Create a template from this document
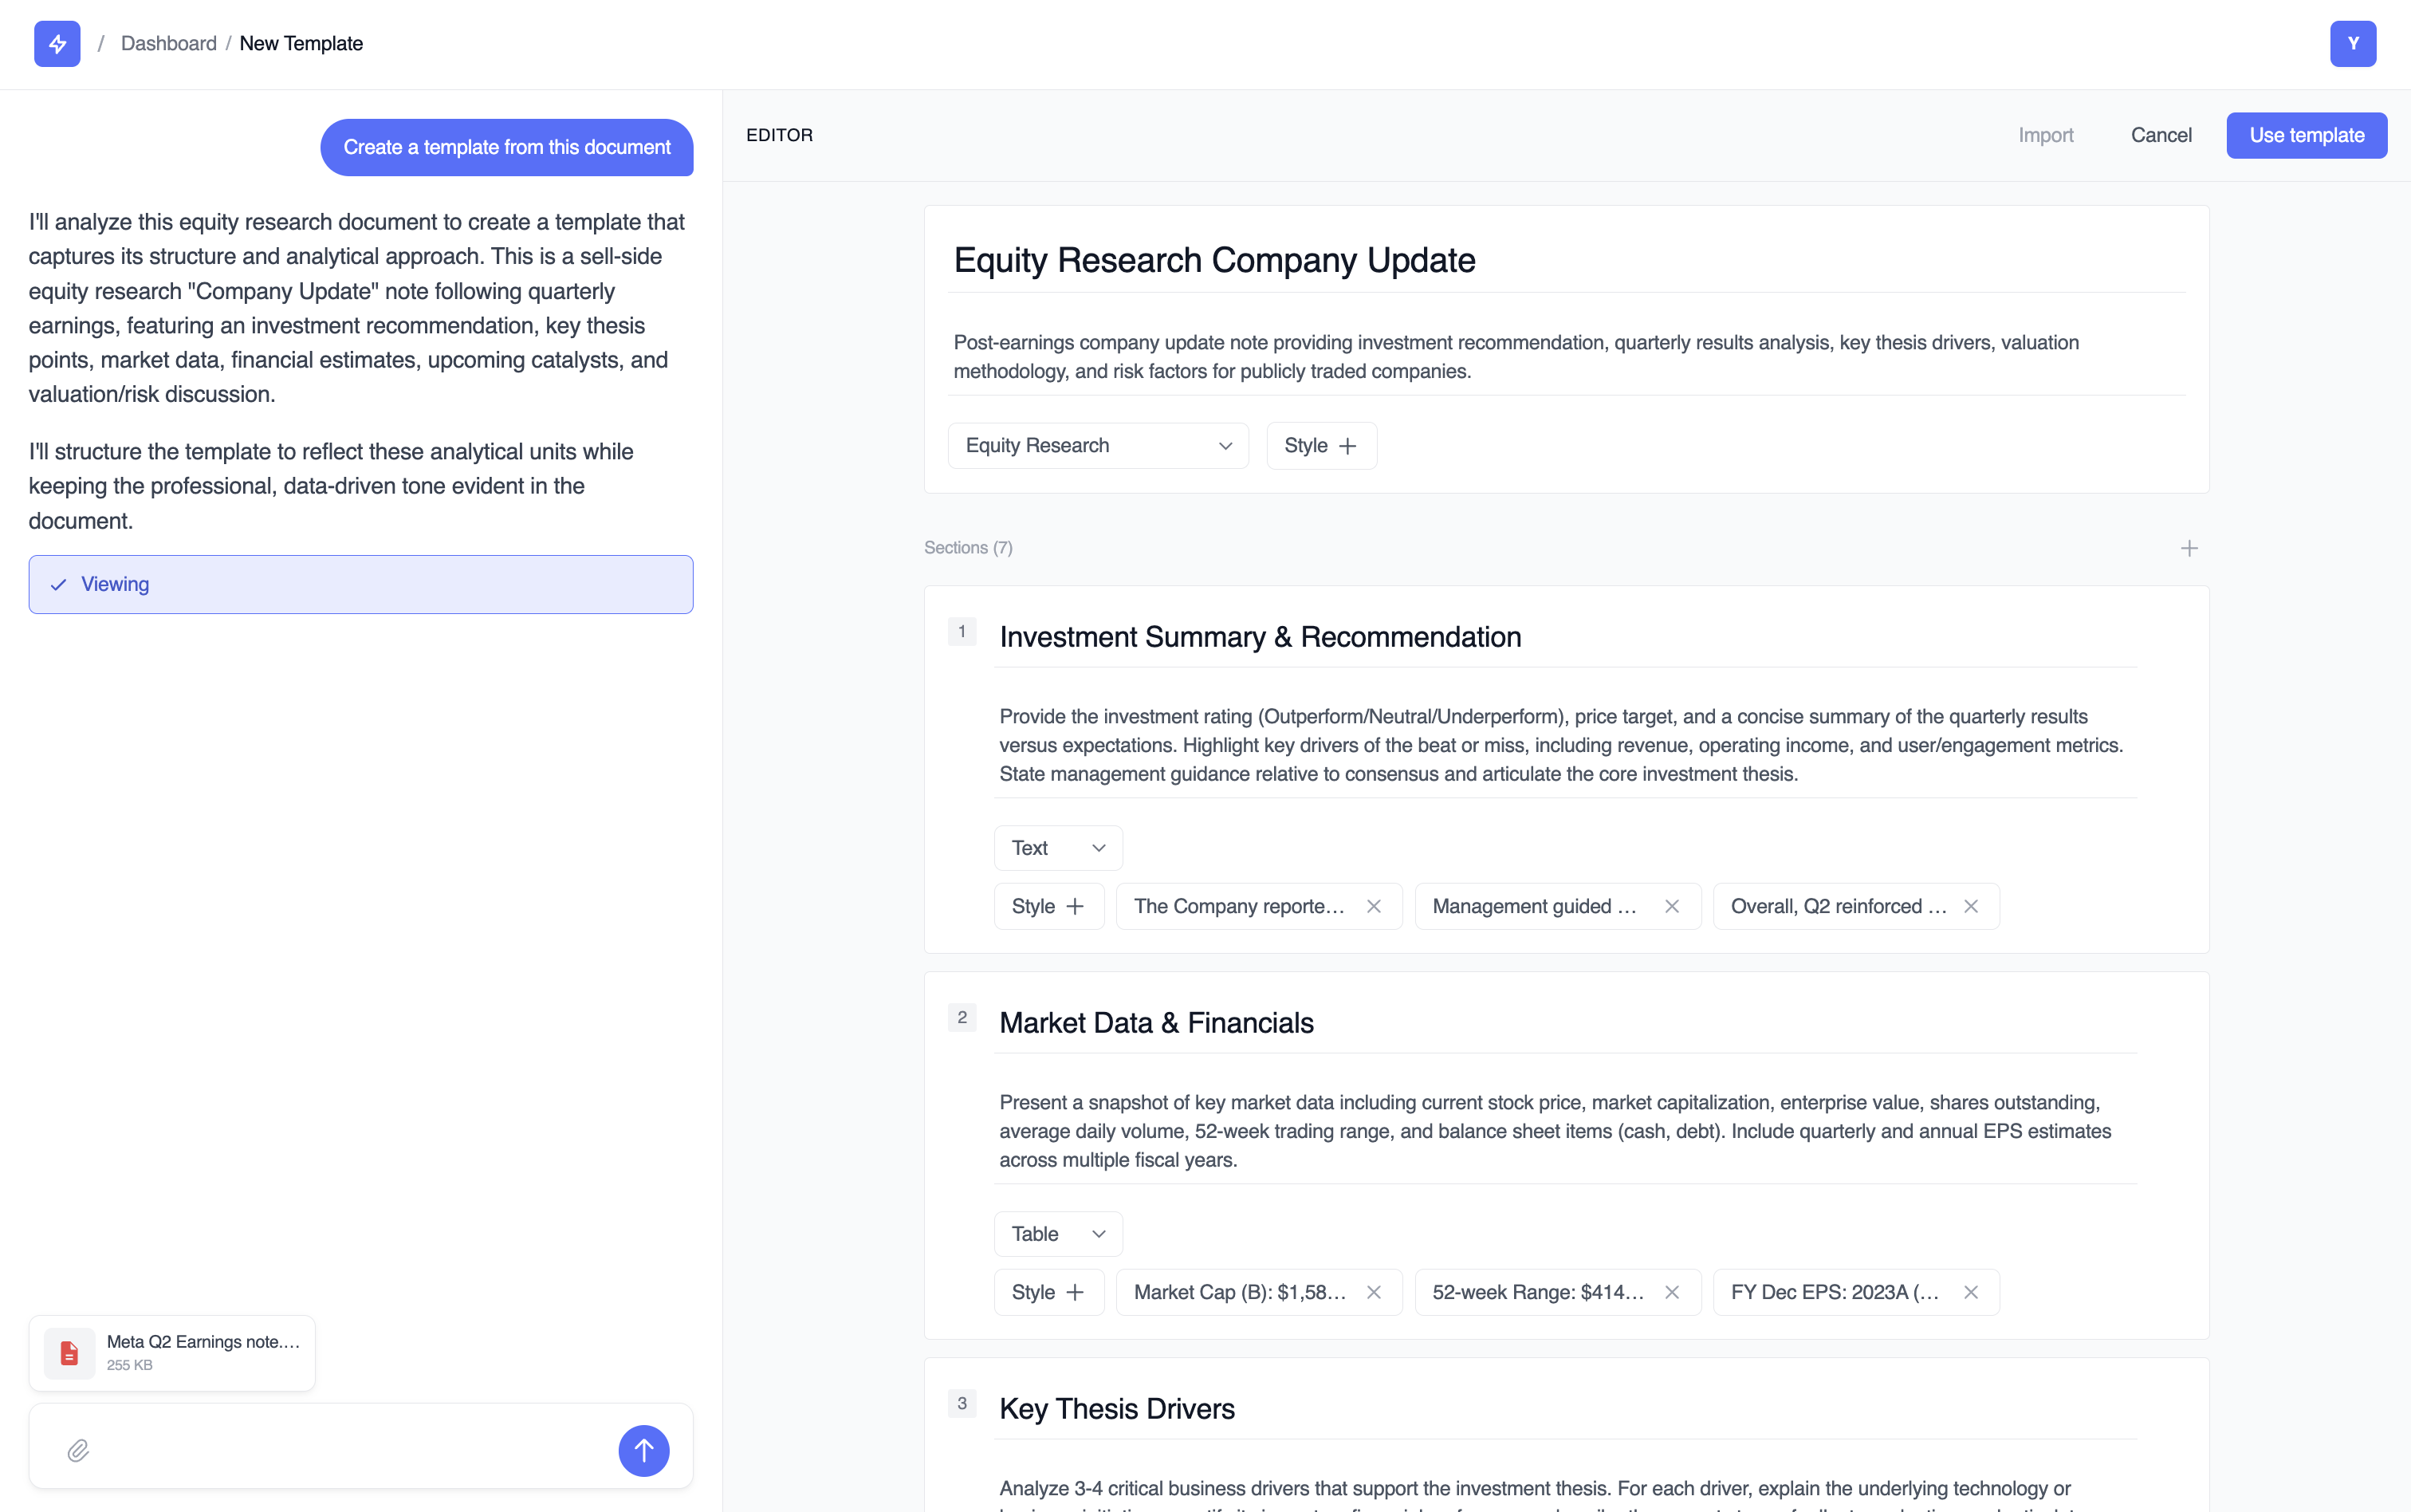Viewport: 2411px width, 1512px height. (x=507, y=147)
